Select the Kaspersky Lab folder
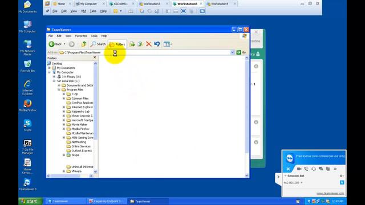The image size is (365, 205). pyautogui.click(x=80, y=112)
